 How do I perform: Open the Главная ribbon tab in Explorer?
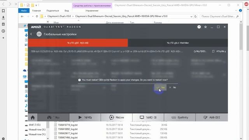coord(36,10)
